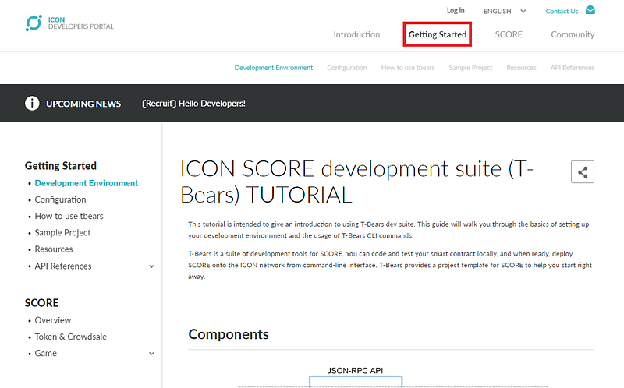Open the ENGLISH language dropdown
The height and width of the screenshot is (388, 624).
point(505,11)
